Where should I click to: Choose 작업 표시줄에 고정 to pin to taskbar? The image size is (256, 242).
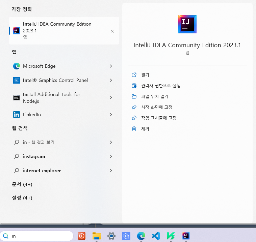coord(159,118)
